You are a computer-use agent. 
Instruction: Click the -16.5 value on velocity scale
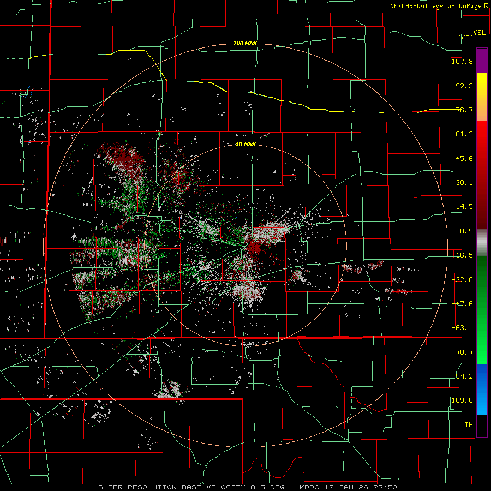click(462, 255)
